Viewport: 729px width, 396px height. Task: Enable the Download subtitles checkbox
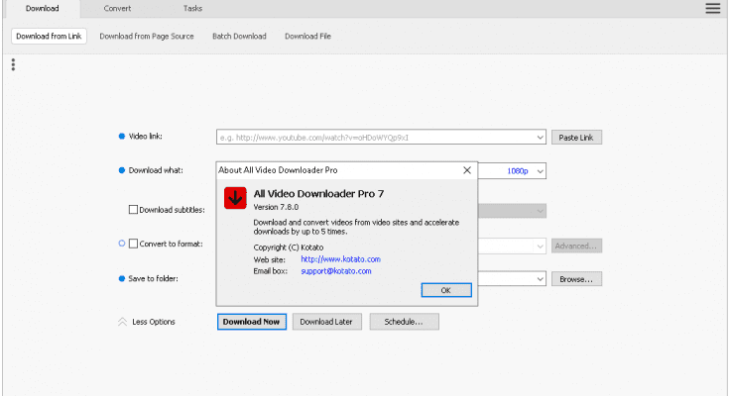pyautogui.click(x=133, y=209)
